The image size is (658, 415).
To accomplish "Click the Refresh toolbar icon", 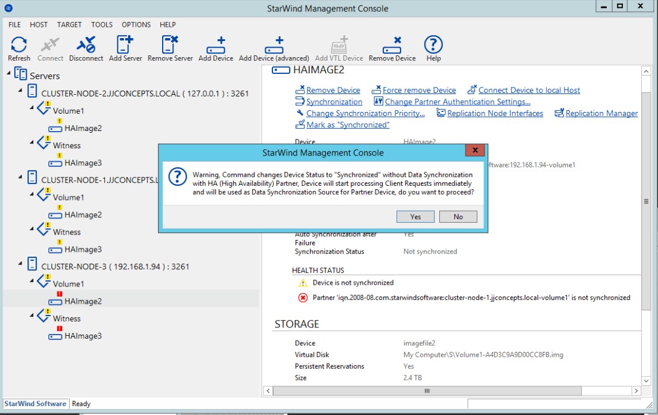I will 19,45.
